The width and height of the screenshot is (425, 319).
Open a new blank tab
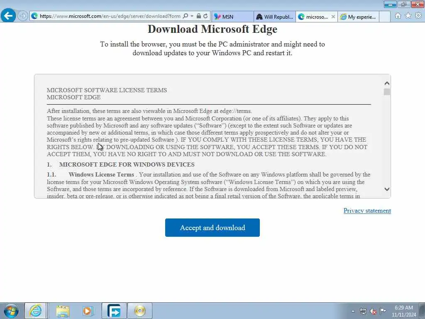coord(384,17)
